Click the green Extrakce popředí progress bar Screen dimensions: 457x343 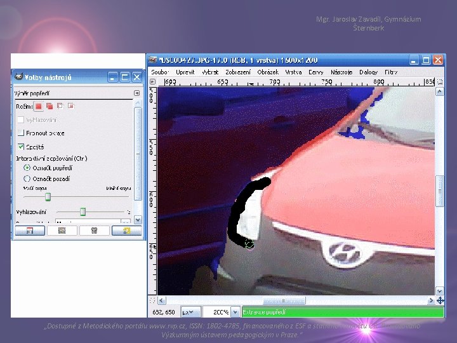343,312
